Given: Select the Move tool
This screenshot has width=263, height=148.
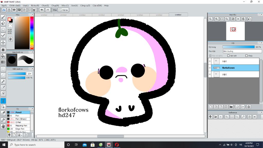Looking at the screenshot, I should [3, 42].
